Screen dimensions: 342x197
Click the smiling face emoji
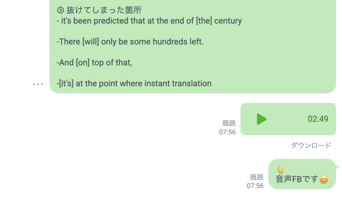click(x=324, y=180)
